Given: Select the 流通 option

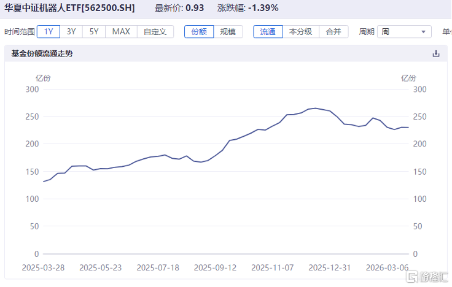Looking at the screenshot, I should [x=268, y=31].
